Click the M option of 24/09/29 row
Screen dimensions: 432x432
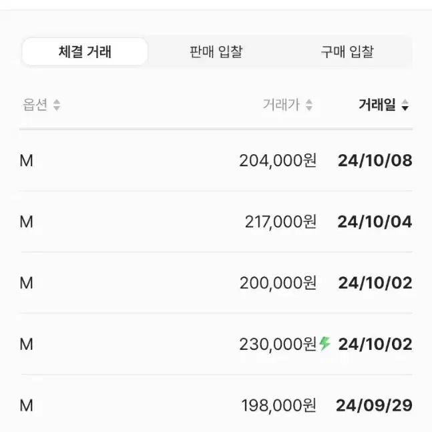click(x=27, y=405)
